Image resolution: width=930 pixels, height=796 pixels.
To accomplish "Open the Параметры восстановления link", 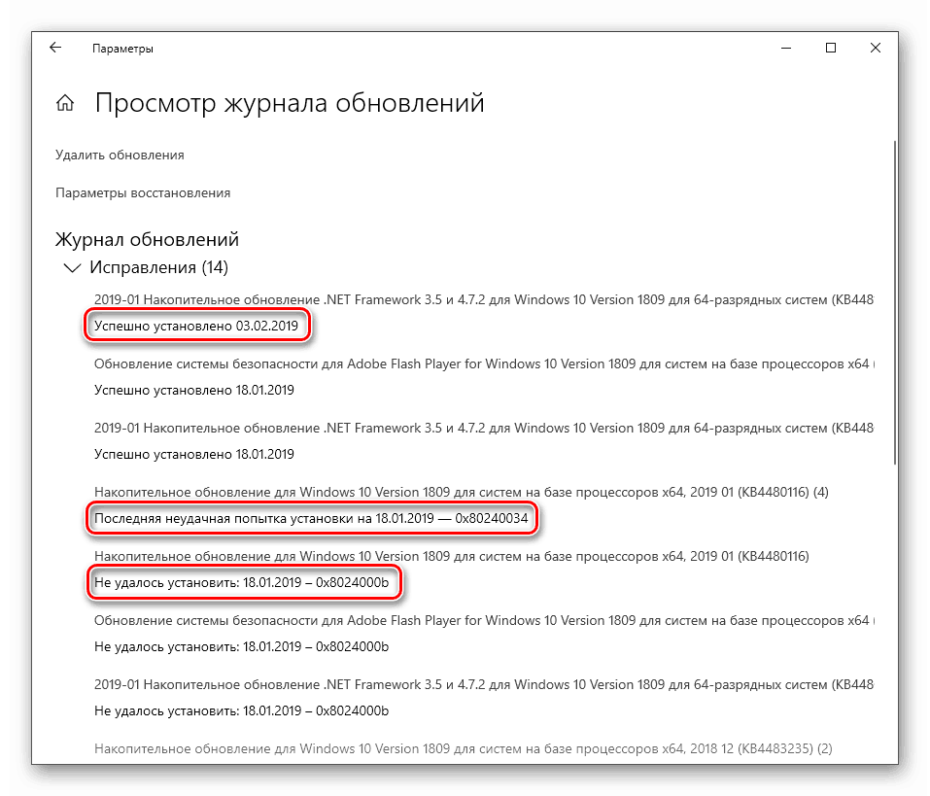I will tap(143, 192).
